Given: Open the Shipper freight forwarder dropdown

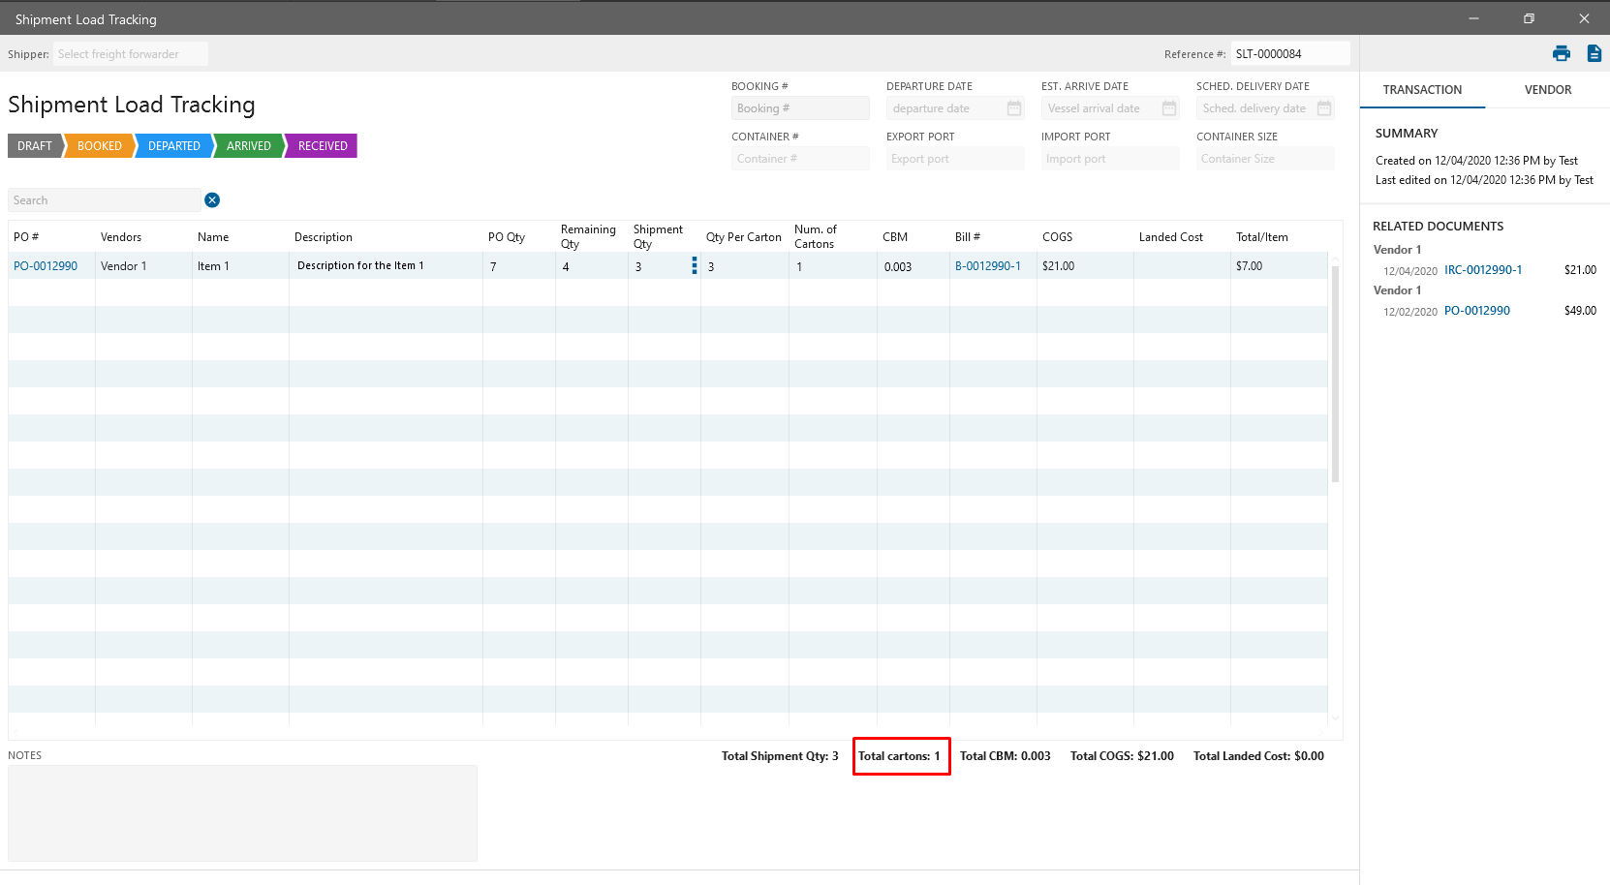Looking at the screenshot, I should (x=130, y=54).
